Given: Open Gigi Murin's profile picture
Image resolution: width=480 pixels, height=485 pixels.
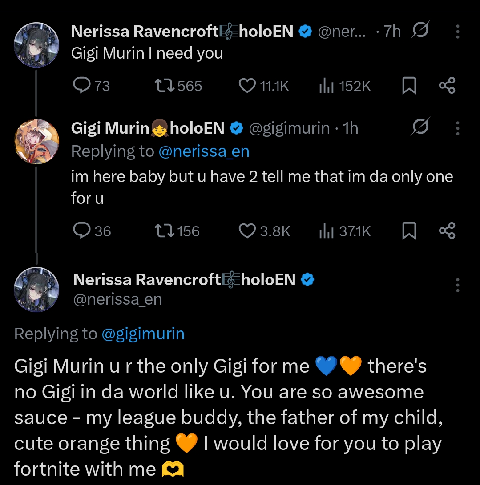Looking at the screenshot, I should 37,141.
